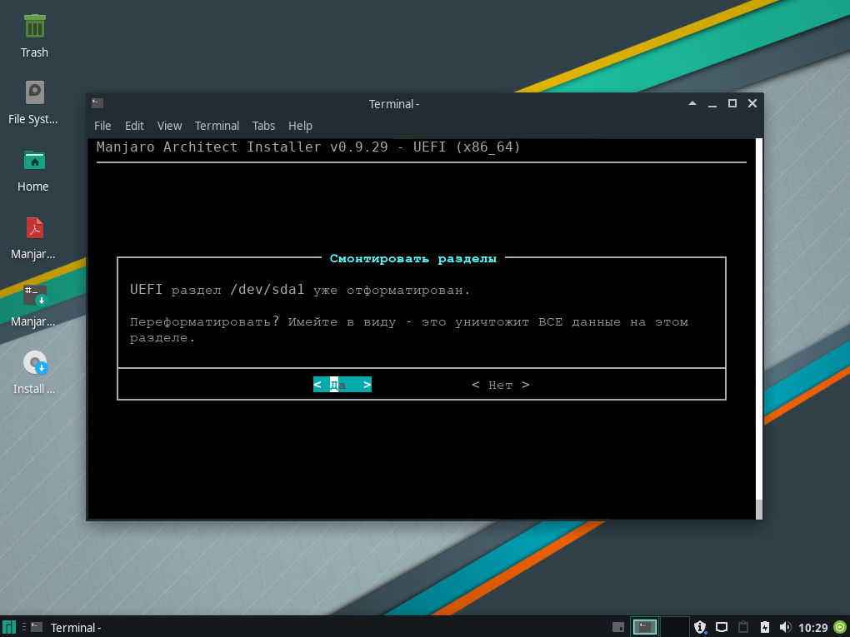
Task: Click the green session logout icon
Action: [839, 627]
